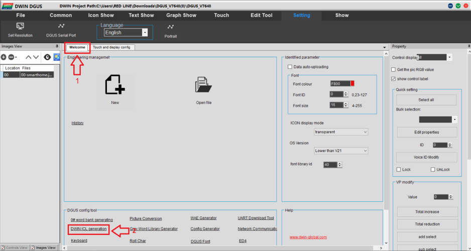Click the Open file folder icon
Screen dimensions: 471x251
(x=203, y=85)
